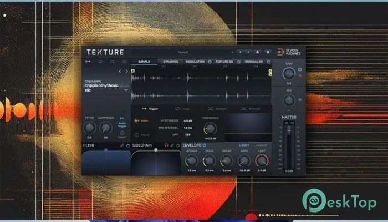Viewport: 388px width, 222px height.
Task: Open the Default preset dropdown
Action: click(182, 52)
